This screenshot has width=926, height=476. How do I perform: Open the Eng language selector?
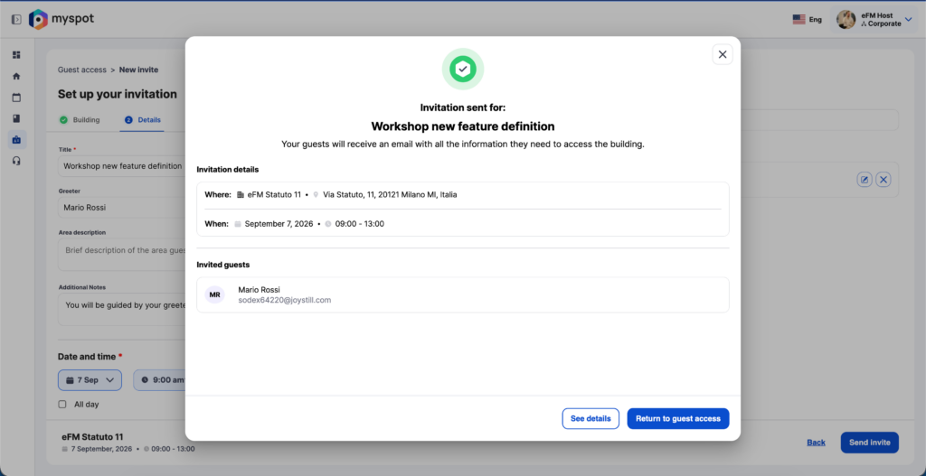coord(807,20)
